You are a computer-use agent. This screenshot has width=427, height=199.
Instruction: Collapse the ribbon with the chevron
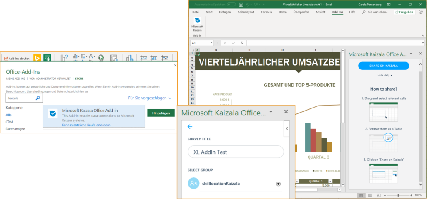coord(423,35)
